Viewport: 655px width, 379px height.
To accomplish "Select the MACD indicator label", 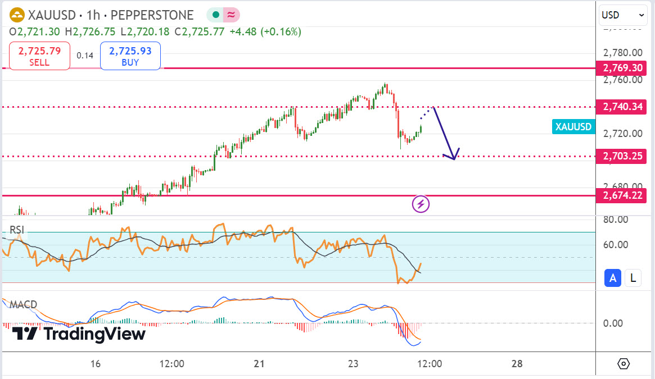I will tap(23, 305).
